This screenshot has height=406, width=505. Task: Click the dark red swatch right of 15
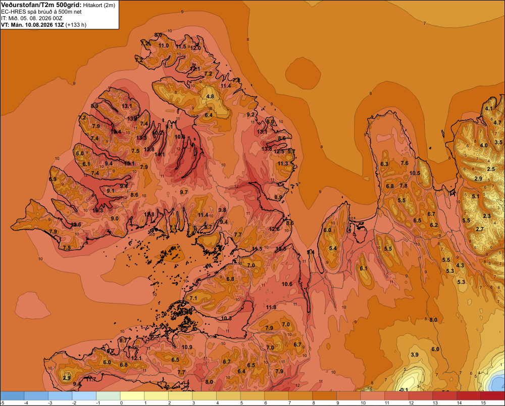[x=493, y=396]
